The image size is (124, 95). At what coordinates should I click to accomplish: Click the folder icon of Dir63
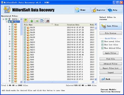[x=28, y=65]
